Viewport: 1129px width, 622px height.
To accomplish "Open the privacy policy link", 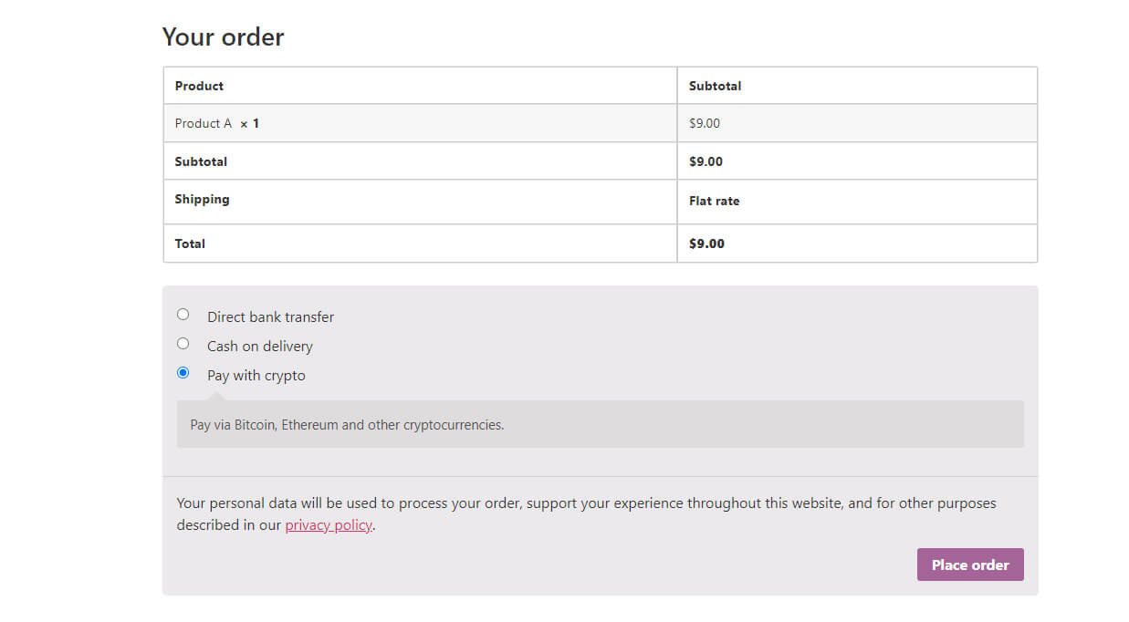I will [329, 524].
